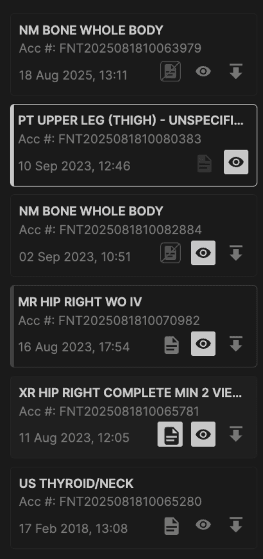Hide the 02 Sep 2023 NM BONE WHOLE BODY study
The image size is (263, 559).
click(203, 253)
